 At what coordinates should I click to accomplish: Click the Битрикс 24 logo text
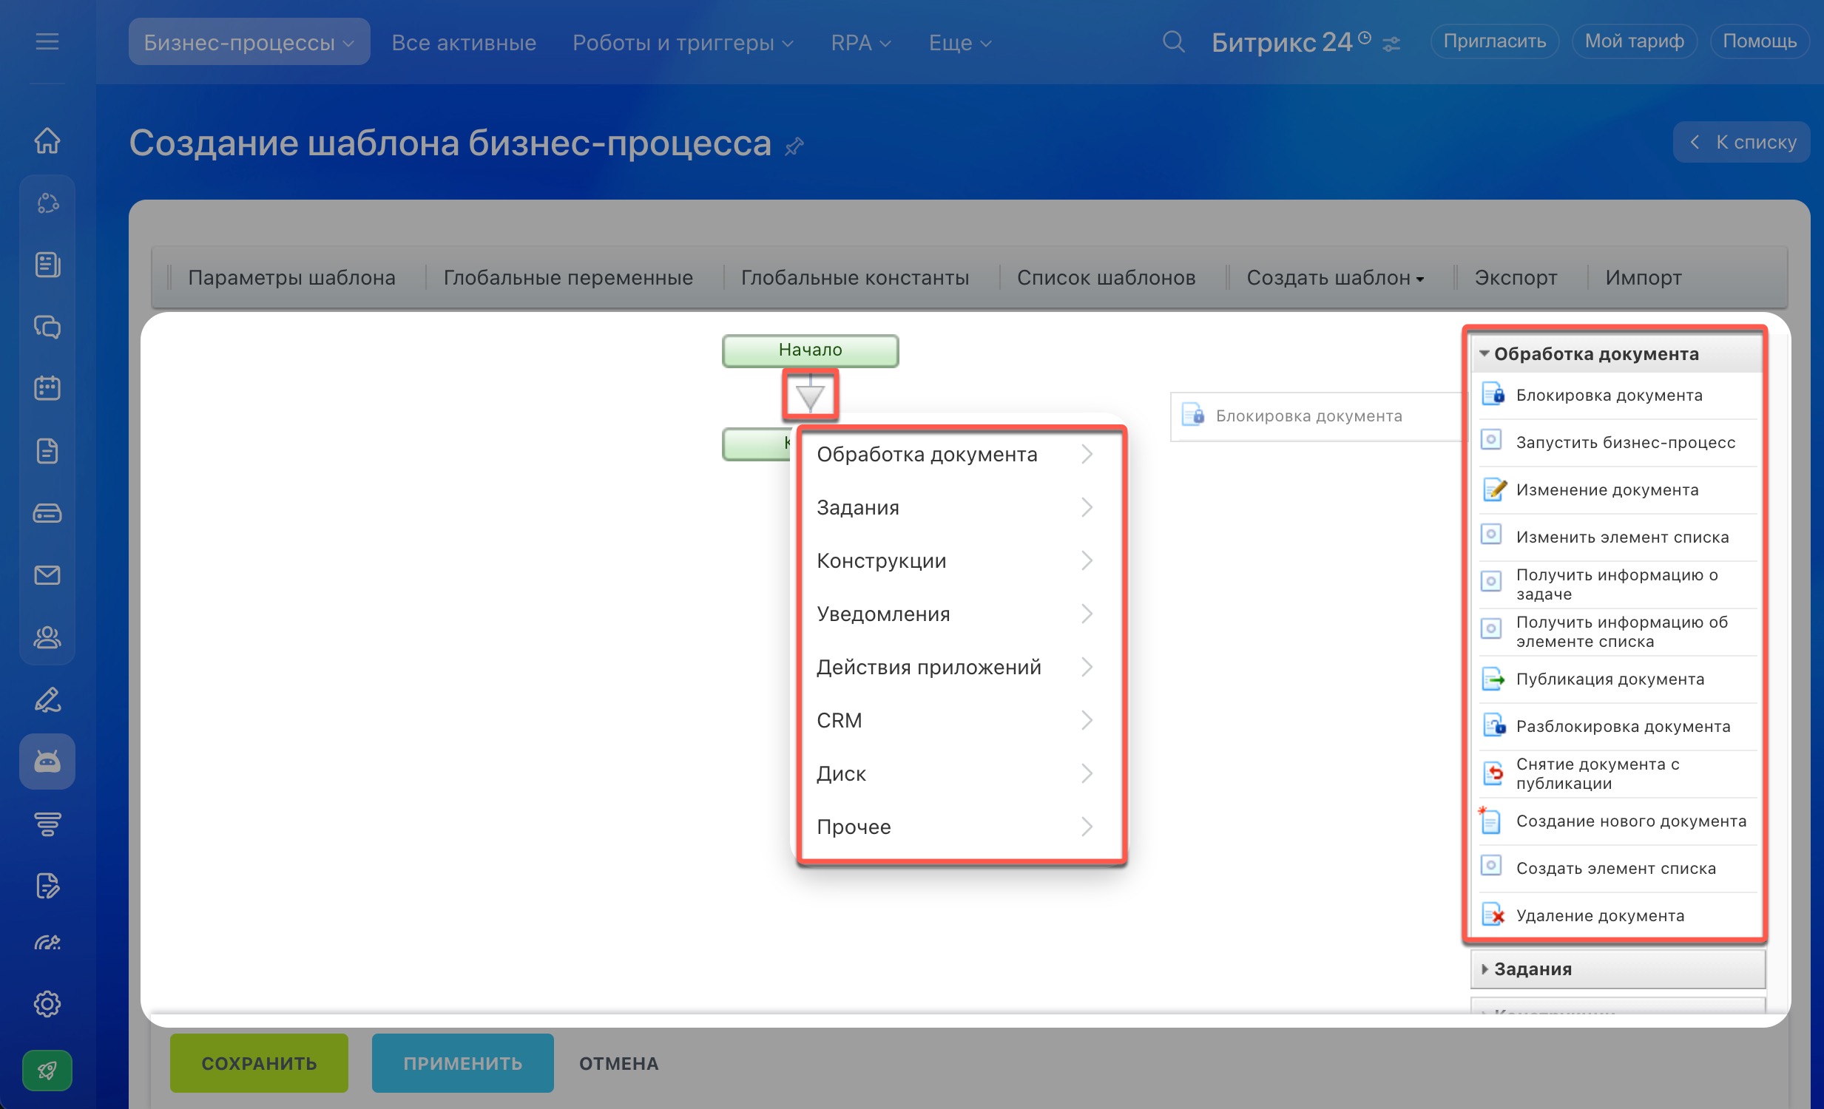(x=1281, y=43)
